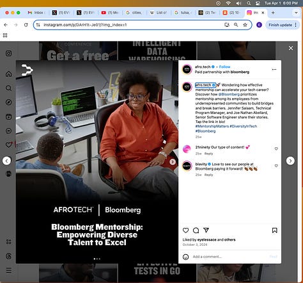Image resolution: width=303 pixels, height=283 pixels.
Task: Open 21ninety commenter avatar
Action: tap(187, 149)
